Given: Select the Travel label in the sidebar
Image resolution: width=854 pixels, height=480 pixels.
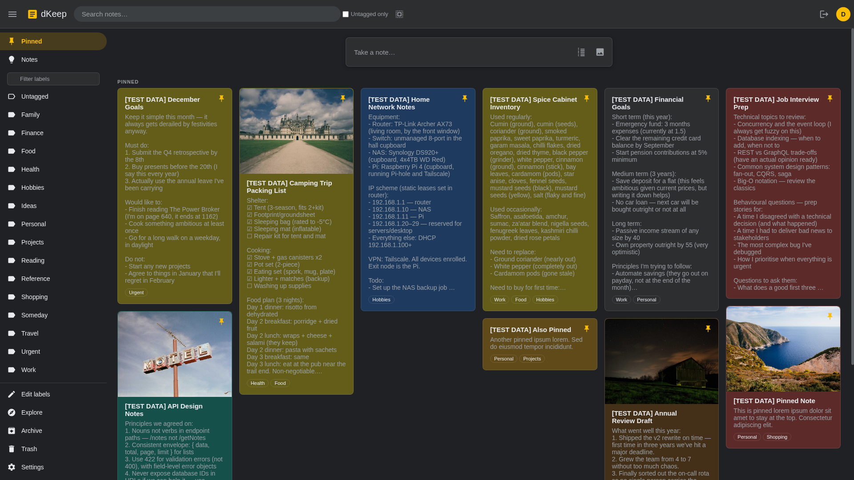Looking at the screenshot, I should pyautogui.click(x=29, y=333).
